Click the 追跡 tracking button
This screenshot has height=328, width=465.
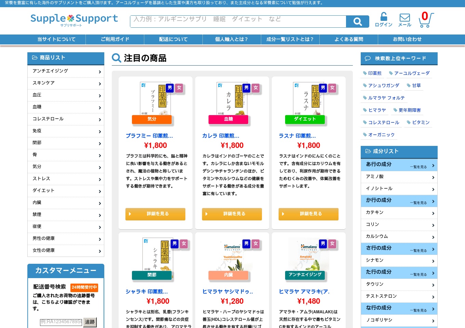(90, 322)
